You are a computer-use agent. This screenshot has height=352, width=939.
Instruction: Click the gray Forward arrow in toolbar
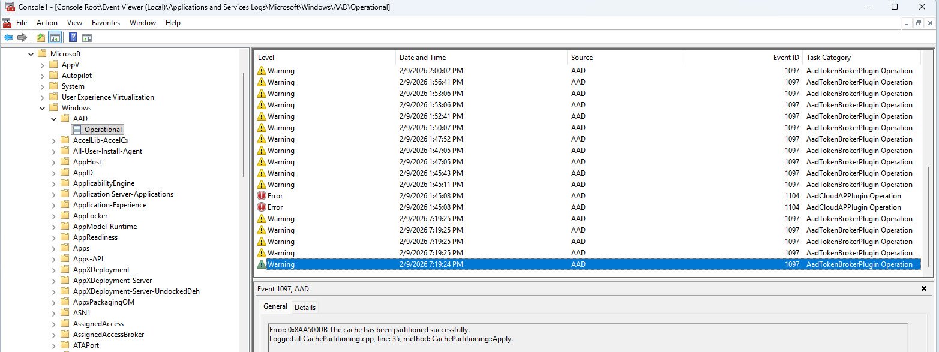[22, 38]
